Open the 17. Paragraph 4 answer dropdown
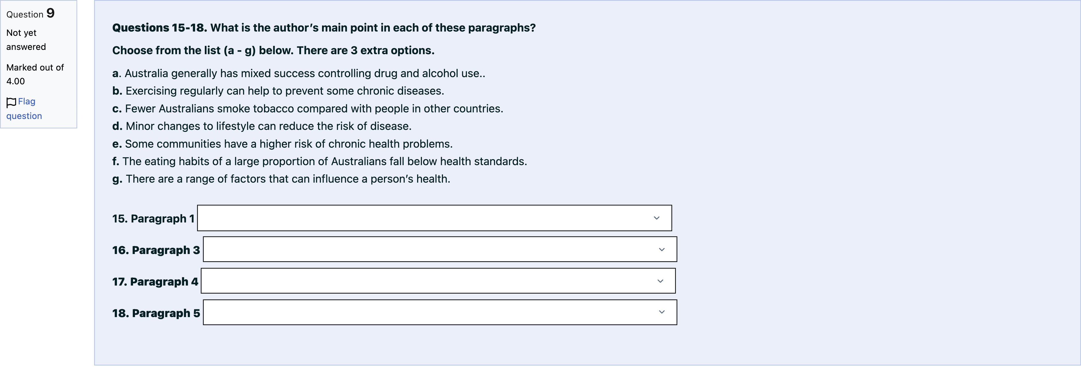The height and width of the screenshot is (377, 1081). pyautogui.click(x=438, y=281)
